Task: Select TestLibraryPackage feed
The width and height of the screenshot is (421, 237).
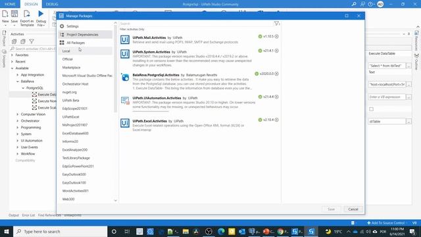Action: [x=76, y=158]
